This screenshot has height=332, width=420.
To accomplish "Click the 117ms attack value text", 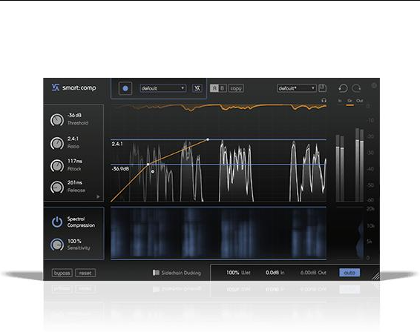I will pos(75,161).
